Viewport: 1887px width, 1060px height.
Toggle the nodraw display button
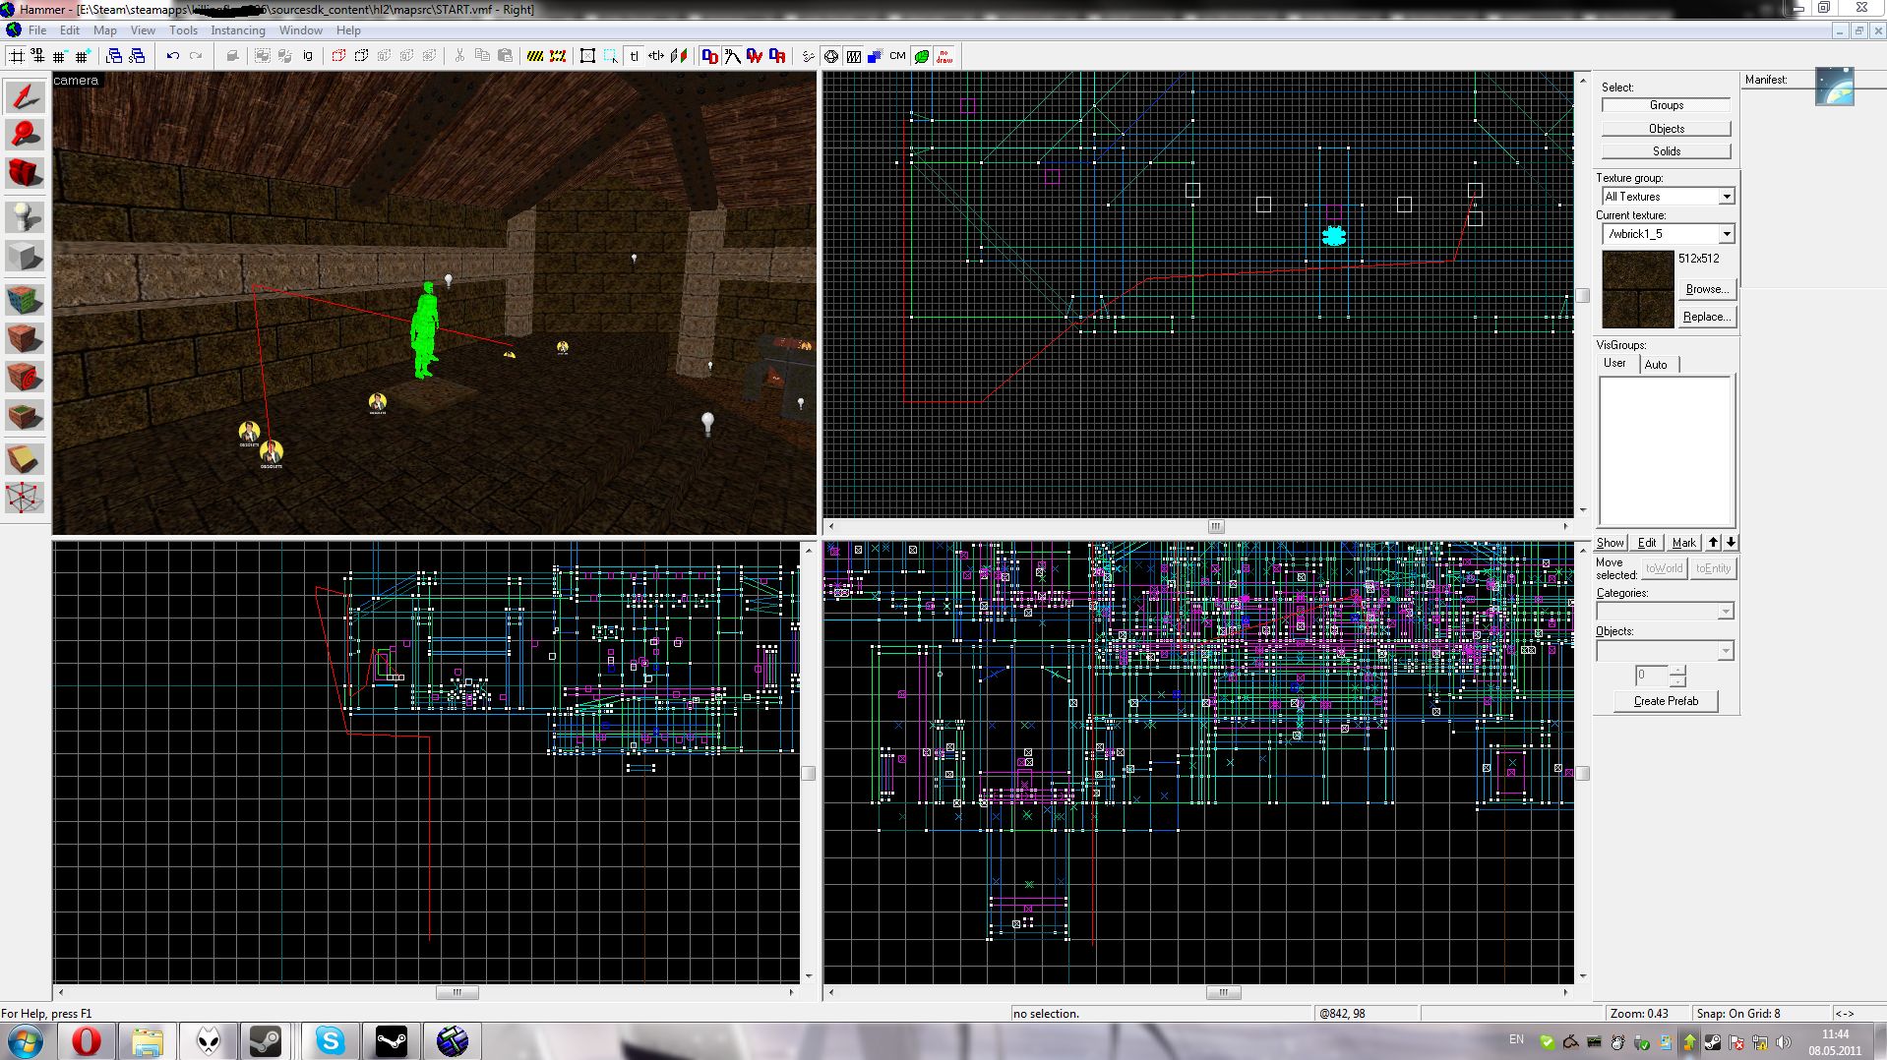[944, 56]
